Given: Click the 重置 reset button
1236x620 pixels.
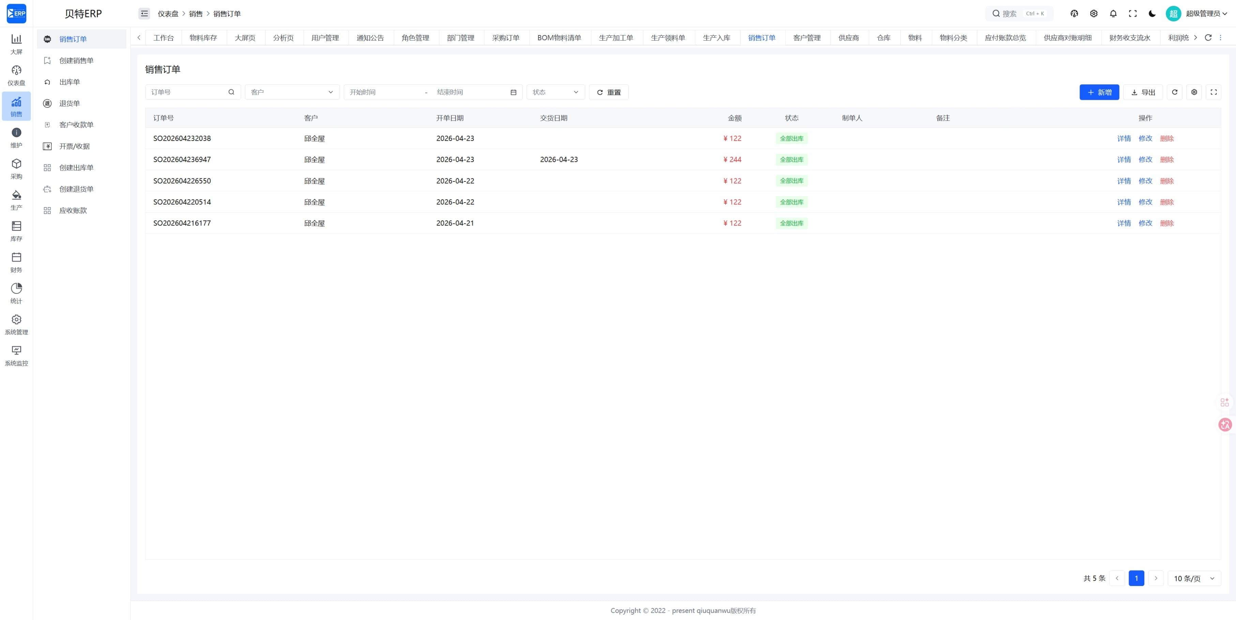Looking at the screenshot, I should tap(609, 92).
